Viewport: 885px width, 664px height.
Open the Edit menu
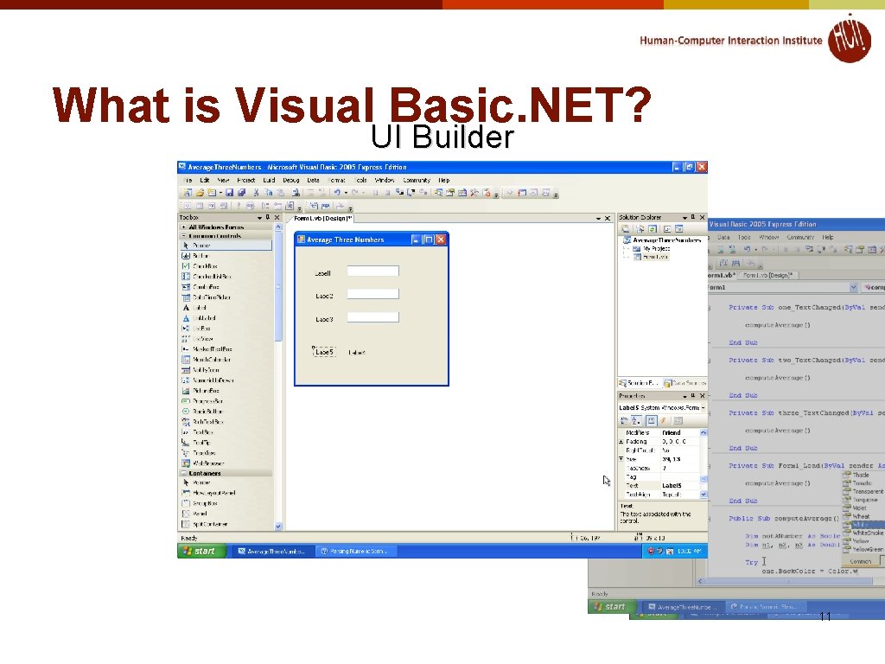tap(204, 180)
